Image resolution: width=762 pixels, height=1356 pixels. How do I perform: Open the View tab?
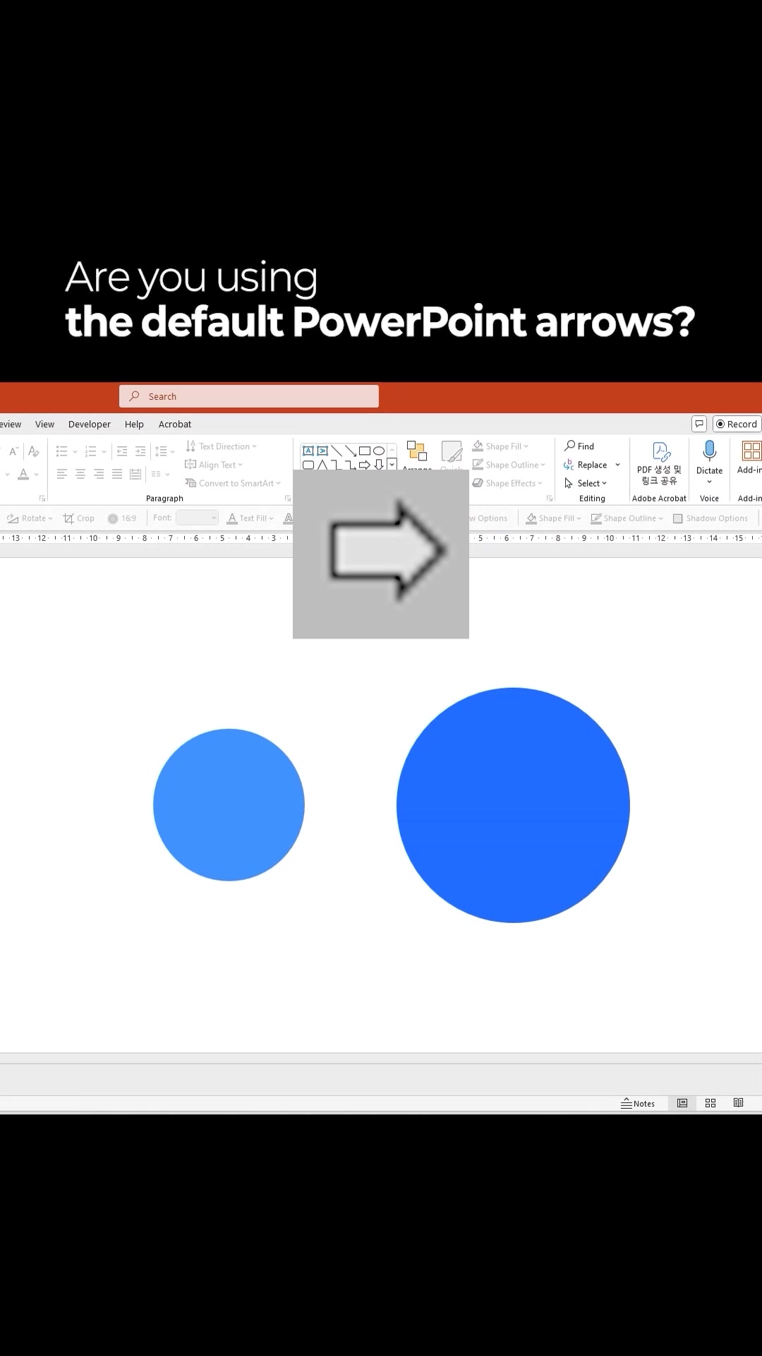pos(44,424)
